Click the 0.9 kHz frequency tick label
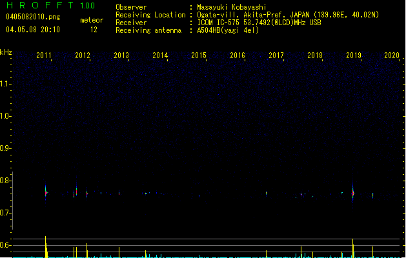This screenshot has width=406, height=258. pos(5,148)
